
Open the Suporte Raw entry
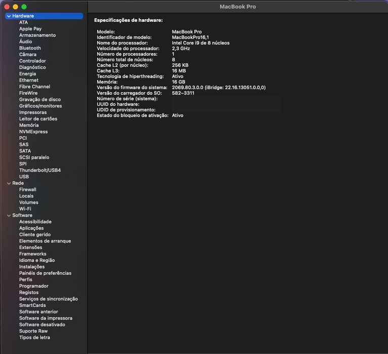click(x=33, y=331)
